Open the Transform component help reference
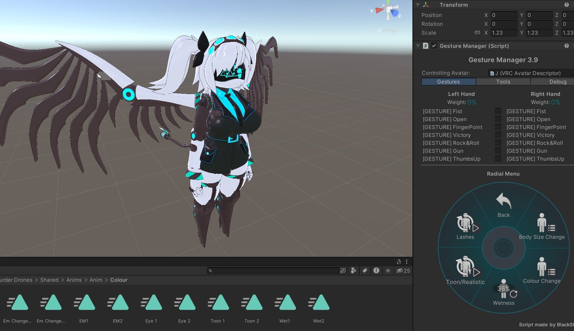Screen dimensions: 574x331 tap(567, 5)
